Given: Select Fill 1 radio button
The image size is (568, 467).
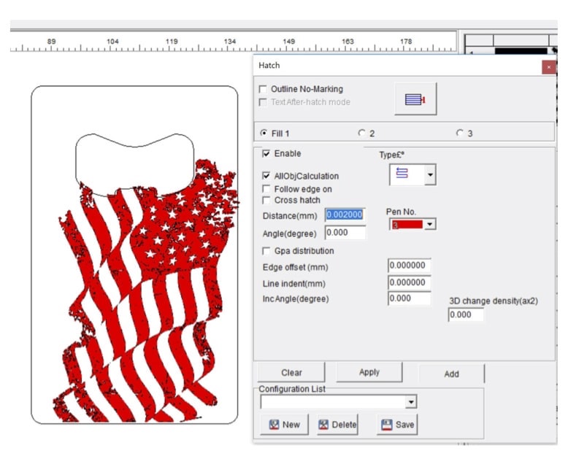Looking at the screenshot, I should (x=264, y=134).
